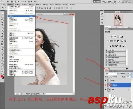Select the Spot Healing Brush tool
This screenshot has height=109, width=133.
[x=2, y=31]
